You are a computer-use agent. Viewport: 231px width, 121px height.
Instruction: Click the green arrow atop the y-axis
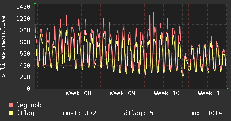pyautogui.click(x=35, y=3)
